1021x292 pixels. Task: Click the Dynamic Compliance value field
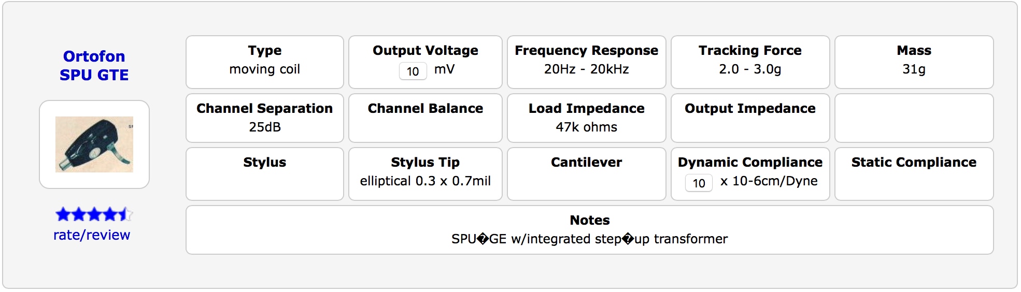(x=698, y=183)
